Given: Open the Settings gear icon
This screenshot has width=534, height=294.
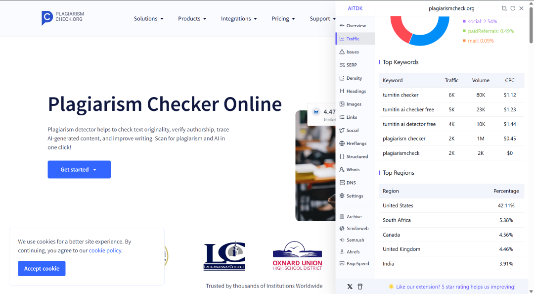Looking at the screenshot, I should [342, 196].
